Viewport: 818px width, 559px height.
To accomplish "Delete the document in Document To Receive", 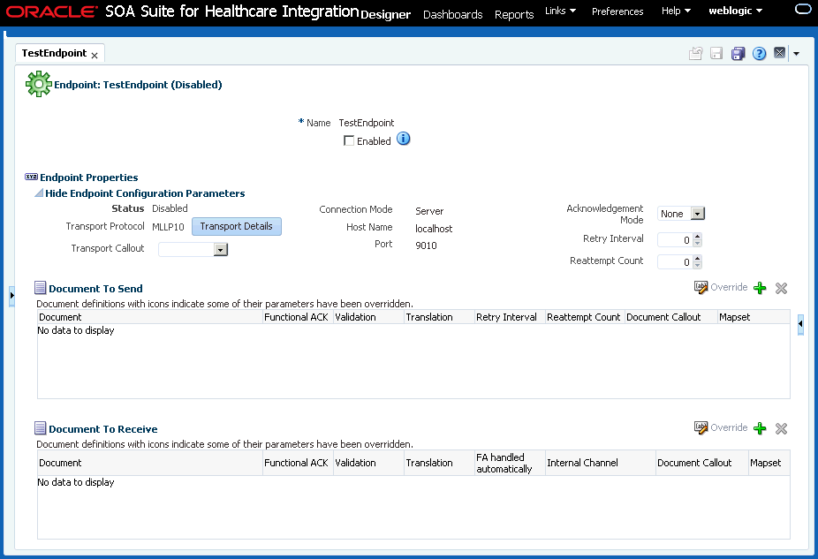I will pos(781,428).
